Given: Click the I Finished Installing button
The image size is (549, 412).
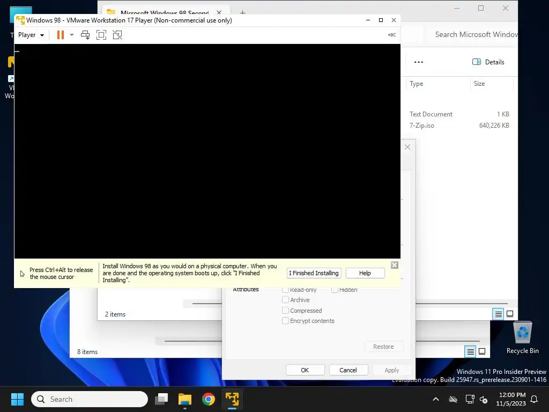Looking at the screenshot, I should (314, 273).
